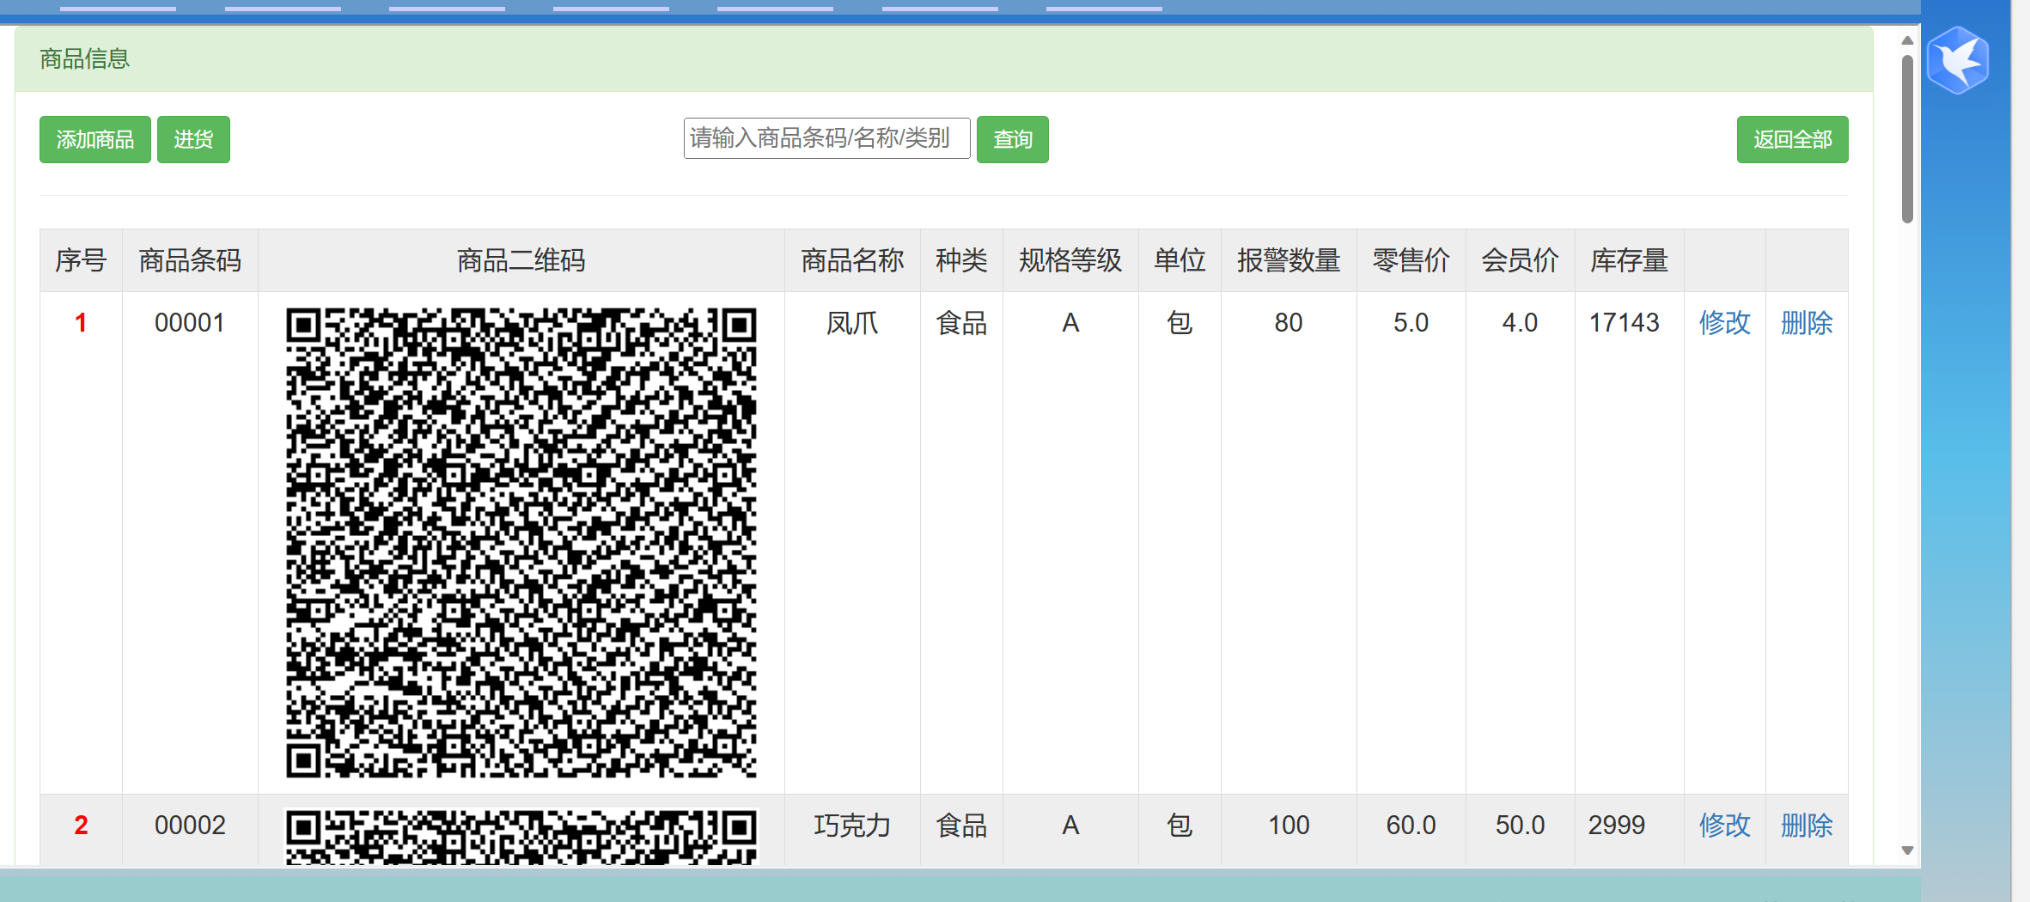Click the QR code of product 00002
This screenshot has height=902, width=2030.
(x=521, y=837)
